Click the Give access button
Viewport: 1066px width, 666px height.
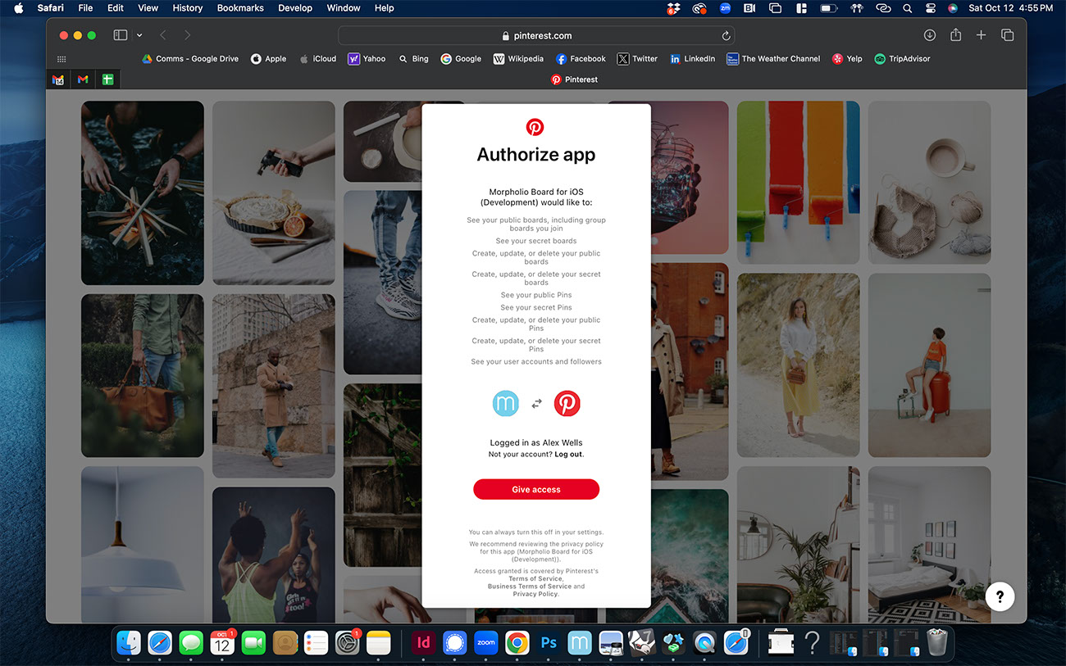535,489
